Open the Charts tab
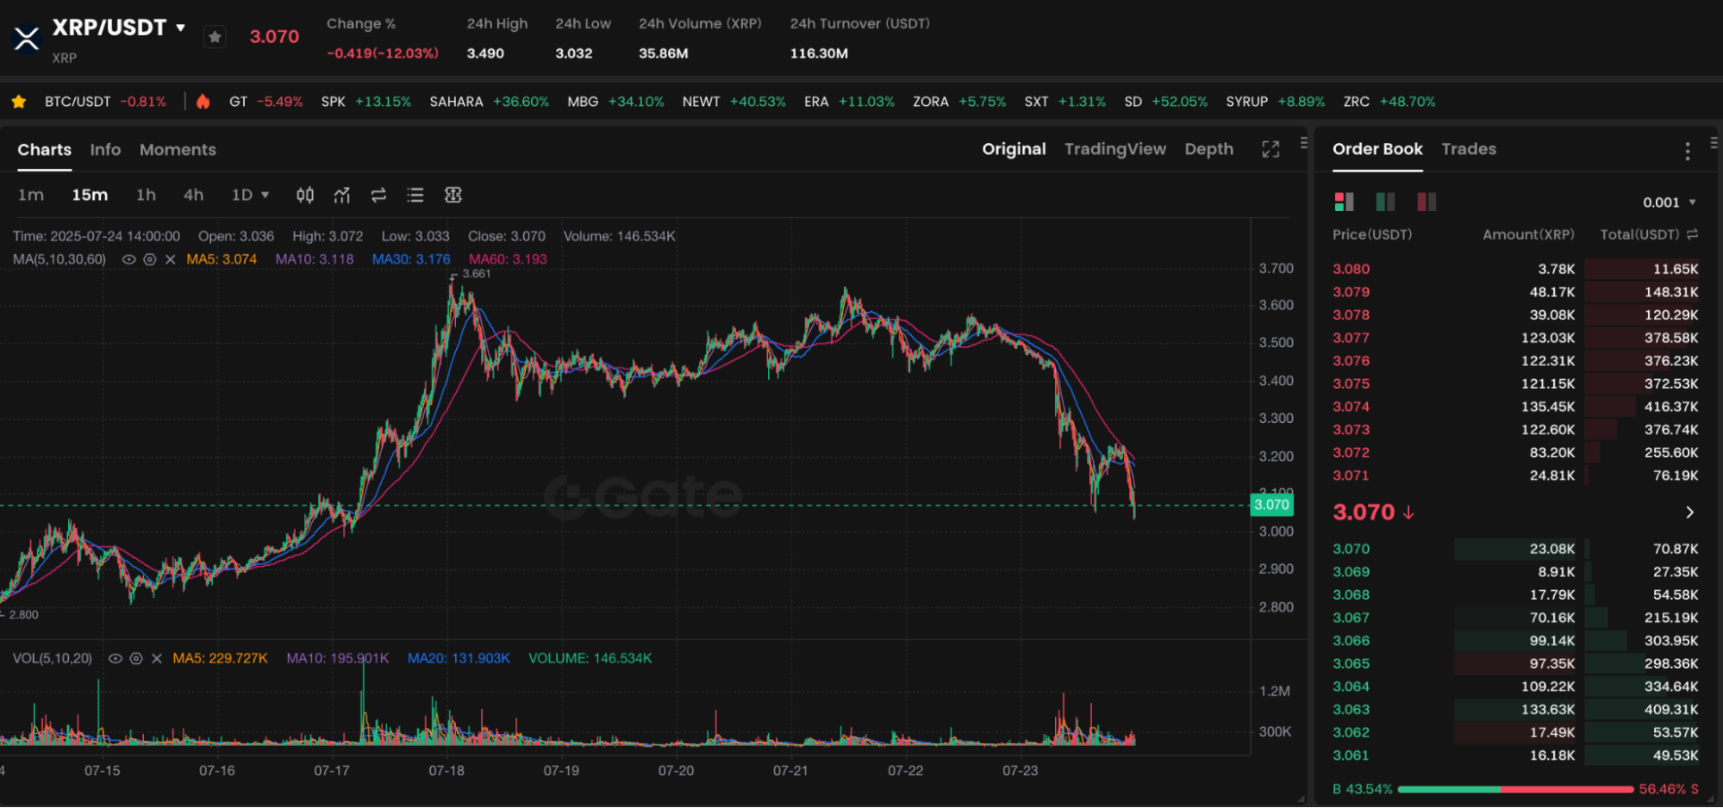This screenshot has width=1723, height=808. click(x=45, y=150)
